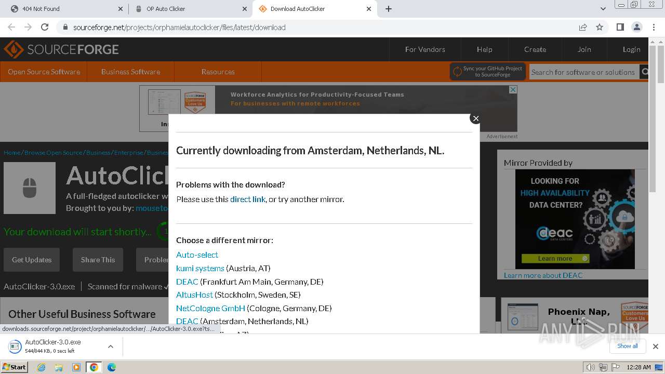The height and width of the screenshot is (374, 665).
Task: Click the search for software input field
Action: (x=584, y=72)
